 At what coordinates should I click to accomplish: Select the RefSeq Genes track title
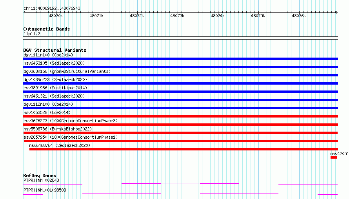pos(40,175)
